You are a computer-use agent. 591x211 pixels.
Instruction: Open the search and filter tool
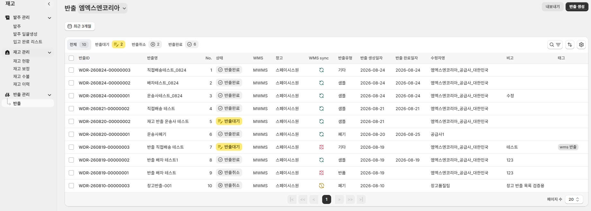(555, 45)
